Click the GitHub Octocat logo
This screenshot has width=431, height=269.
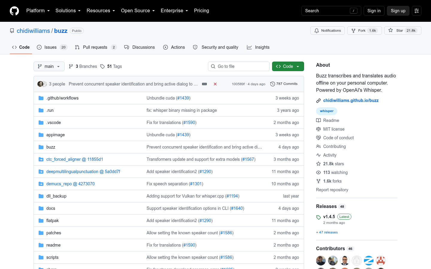[14, 11]
